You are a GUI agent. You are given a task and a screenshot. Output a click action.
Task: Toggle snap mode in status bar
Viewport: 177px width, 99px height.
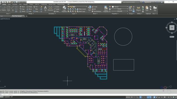[x=134, y=97]
